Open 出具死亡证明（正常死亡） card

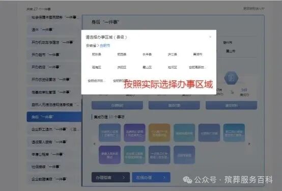[110, 133]
